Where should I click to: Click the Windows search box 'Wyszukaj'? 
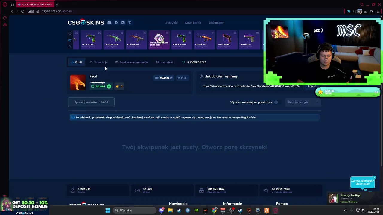pos(134,210)
